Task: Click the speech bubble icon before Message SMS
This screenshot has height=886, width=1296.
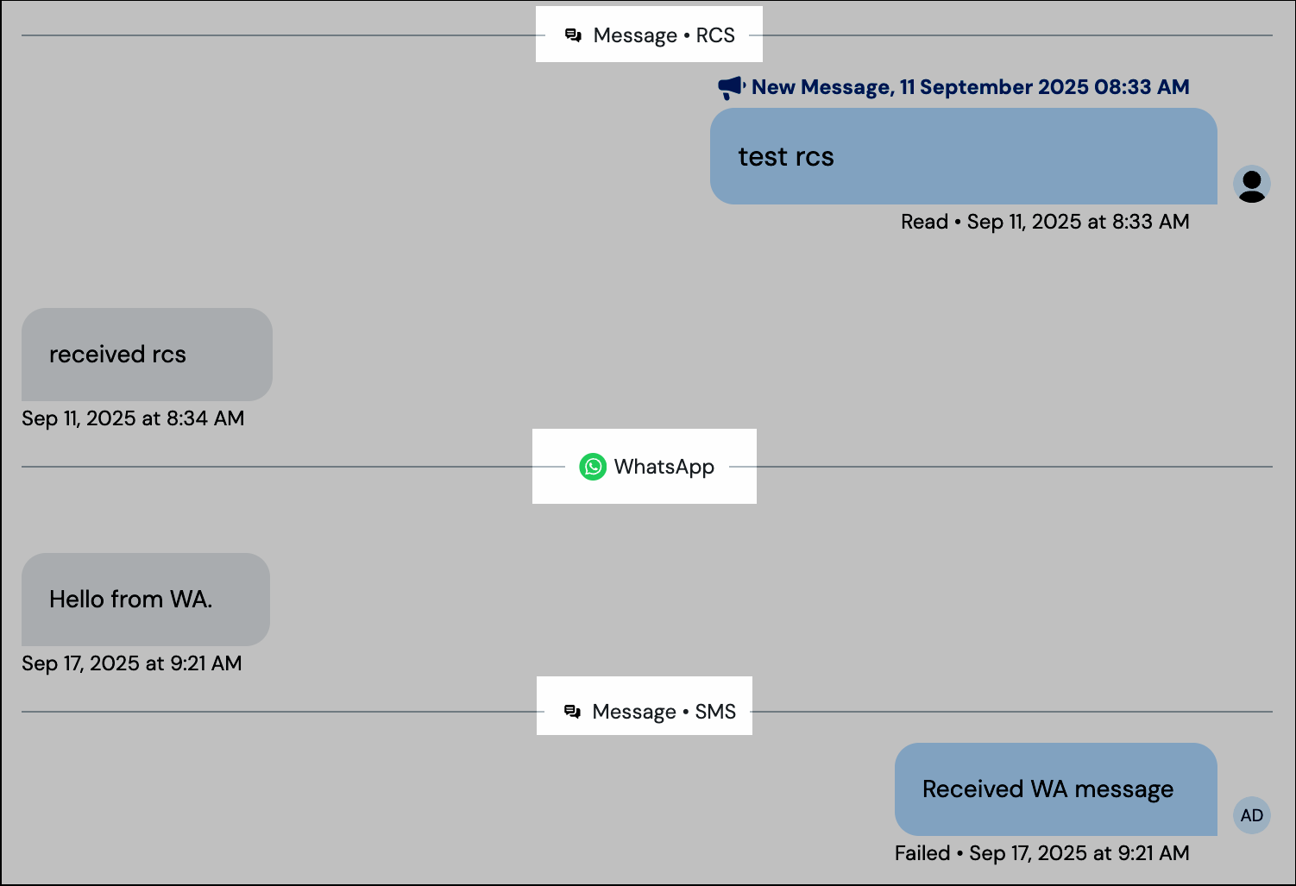Action: [x=572, y=710]
